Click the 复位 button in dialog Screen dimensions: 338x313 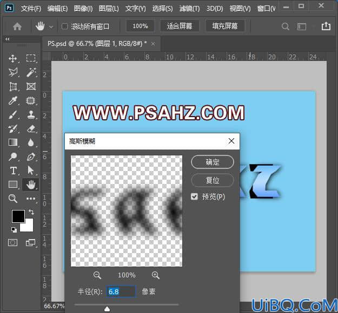213,180
